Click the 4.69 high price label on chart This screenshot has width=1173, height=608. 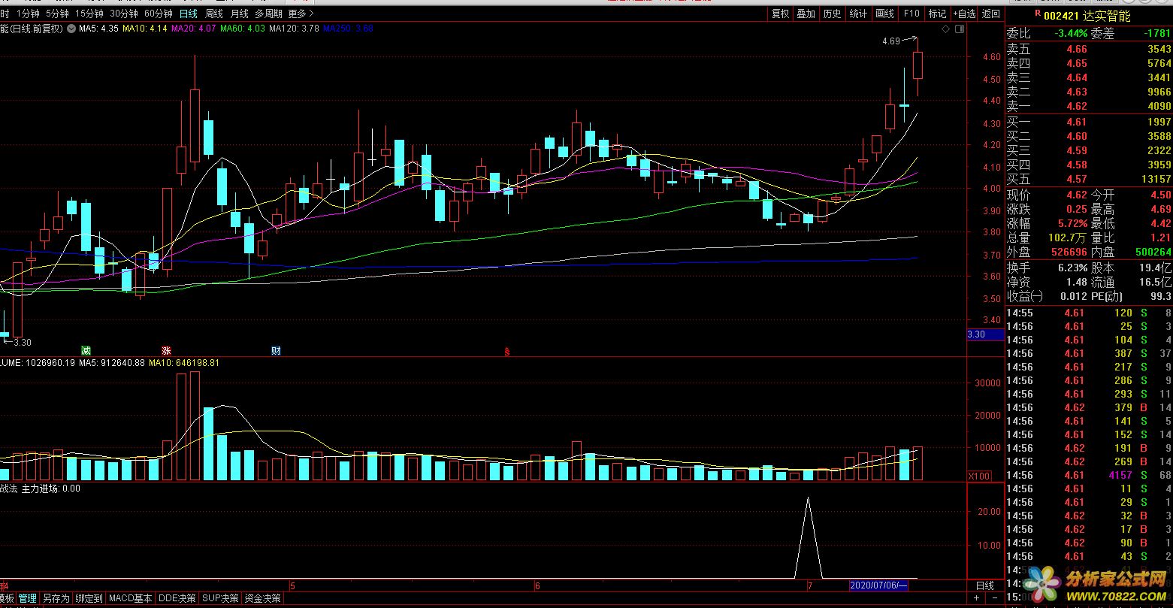click(x=891, y=41)
